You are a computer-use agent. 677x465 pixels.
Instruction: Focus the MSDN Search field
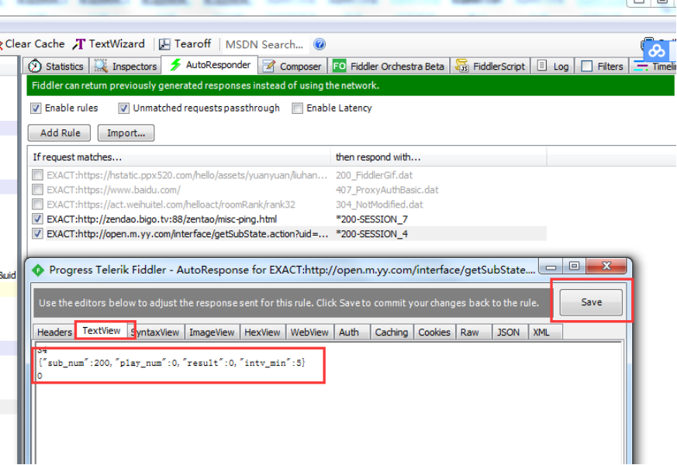coord(264,44)
